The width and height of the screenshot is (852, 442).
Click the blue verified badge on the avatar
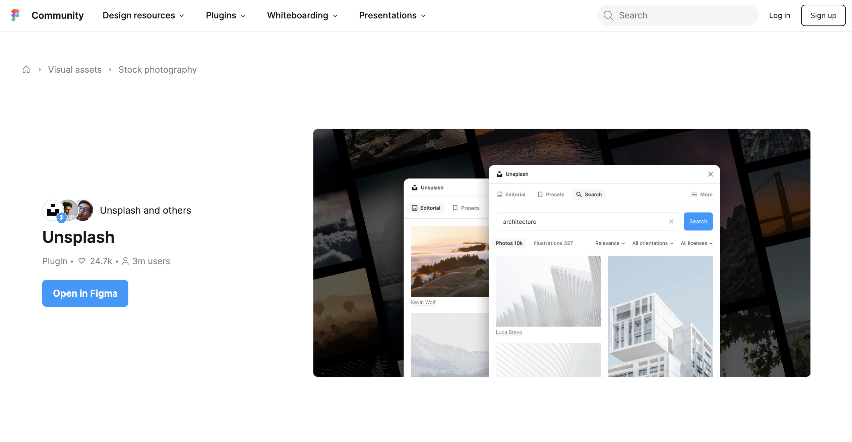coord(62,218)
